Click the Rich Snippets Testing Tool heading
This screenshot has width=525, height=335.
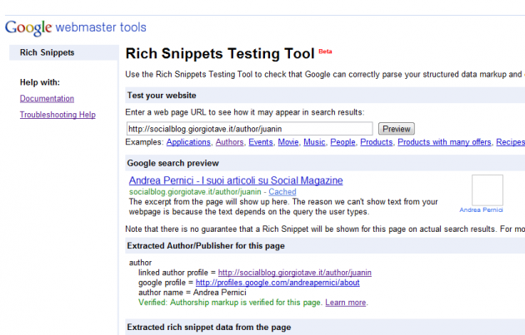point(220,53)
